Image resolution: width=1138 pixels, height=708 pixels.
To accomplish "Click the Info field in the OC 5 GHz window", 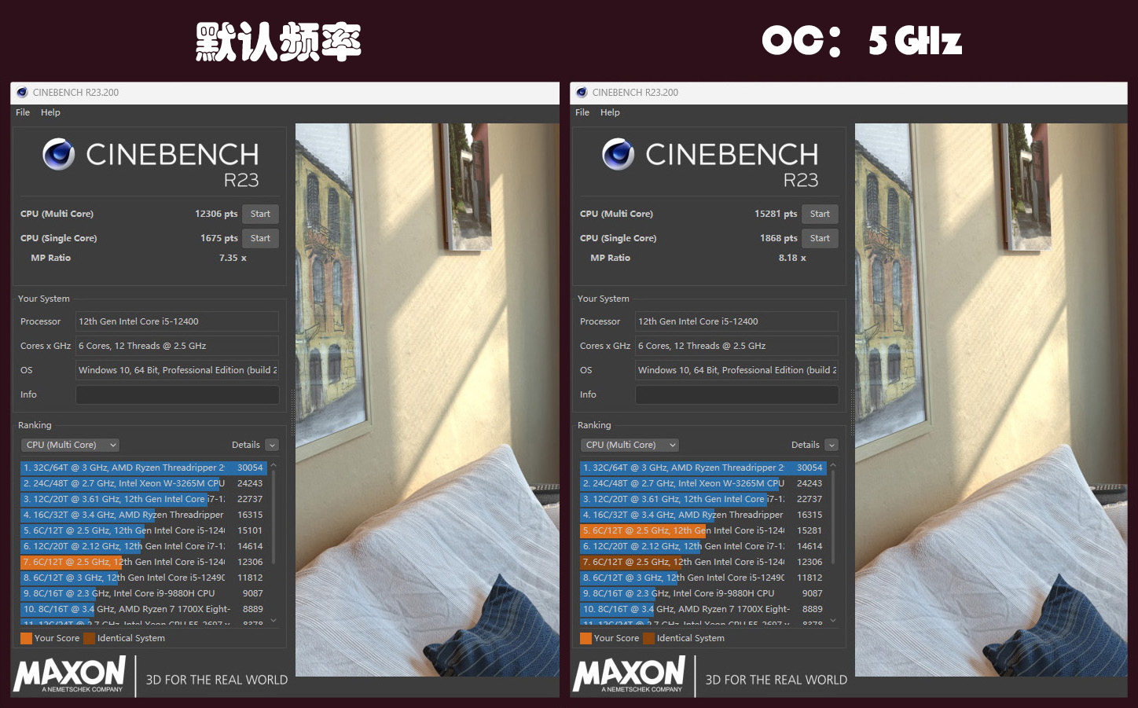I will pyautogui.click(x=736, y=394).
